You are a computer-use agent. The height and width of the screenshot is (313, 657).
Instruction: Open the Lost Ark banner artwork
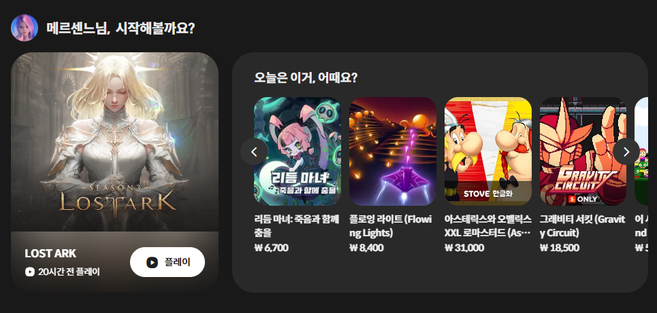[115, 142]
